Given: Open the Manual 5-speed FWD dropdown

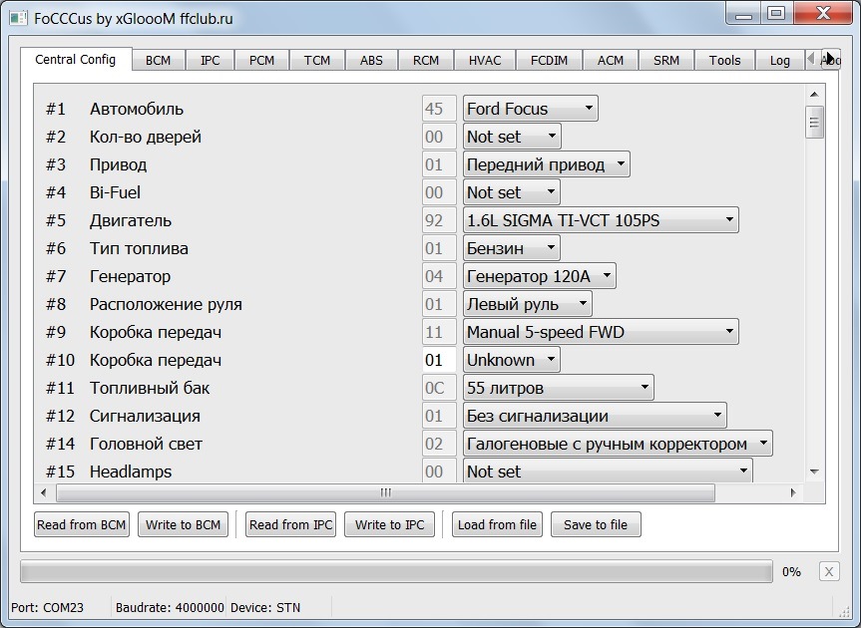Looking at the screenshot, I should pyautogui.click(x=601, y=332).
